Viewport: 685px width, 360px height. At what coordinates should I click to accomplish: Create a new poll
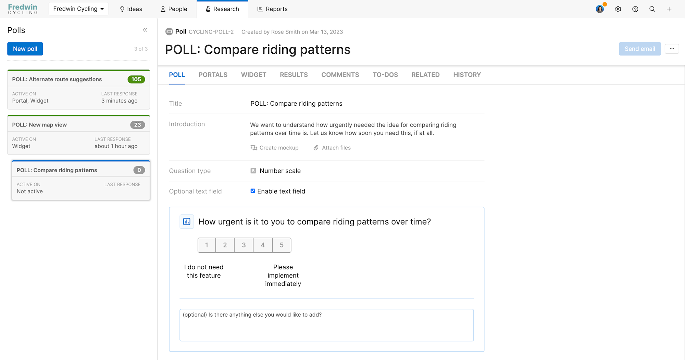[25, 49]
